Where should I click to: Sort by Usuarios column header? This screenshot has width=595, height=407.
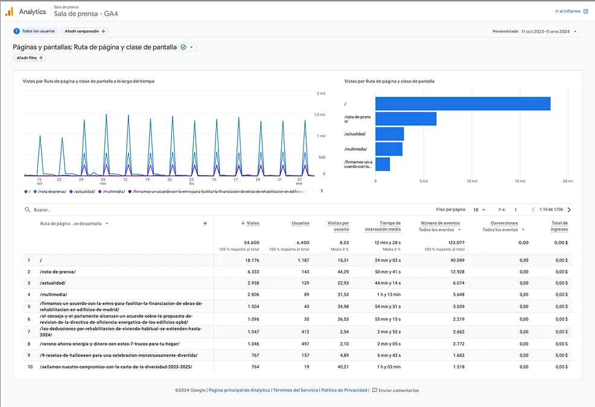[300, 223]
